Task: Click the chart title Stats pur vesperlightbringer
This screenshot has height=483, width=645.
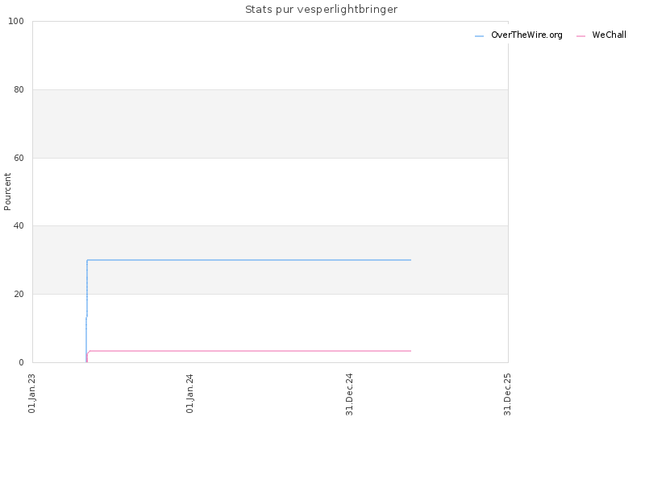Action: coord(321,10)
